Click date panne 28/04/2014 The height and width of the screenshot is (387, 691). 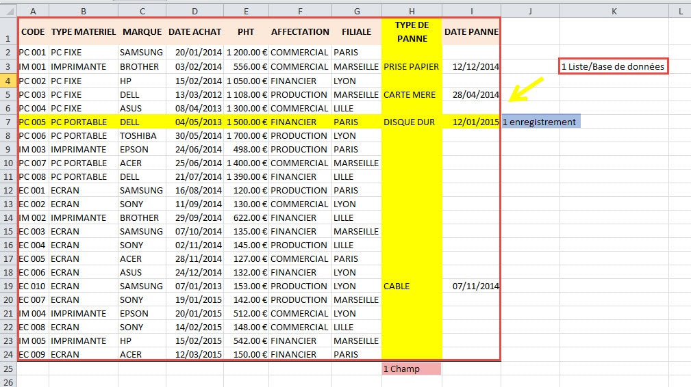coord(472,94)
